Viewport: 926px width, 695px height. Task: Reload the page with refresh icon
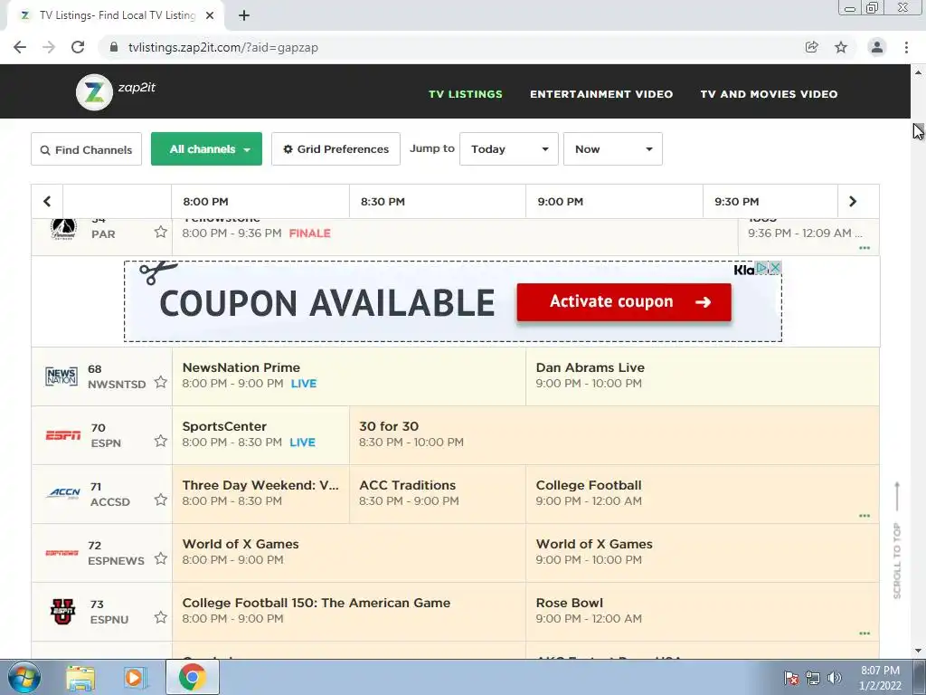(78, 47)
